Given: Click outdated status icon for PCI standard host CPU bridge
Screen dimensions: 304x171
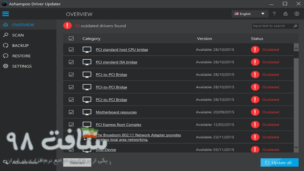Looking at the screenshot, I should tap(255, 50).
